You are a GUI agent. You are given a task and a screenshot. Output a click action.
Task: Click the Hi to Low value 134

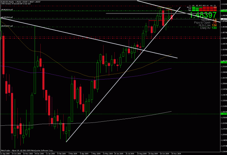pyautogui.click(x=214, y=25)
